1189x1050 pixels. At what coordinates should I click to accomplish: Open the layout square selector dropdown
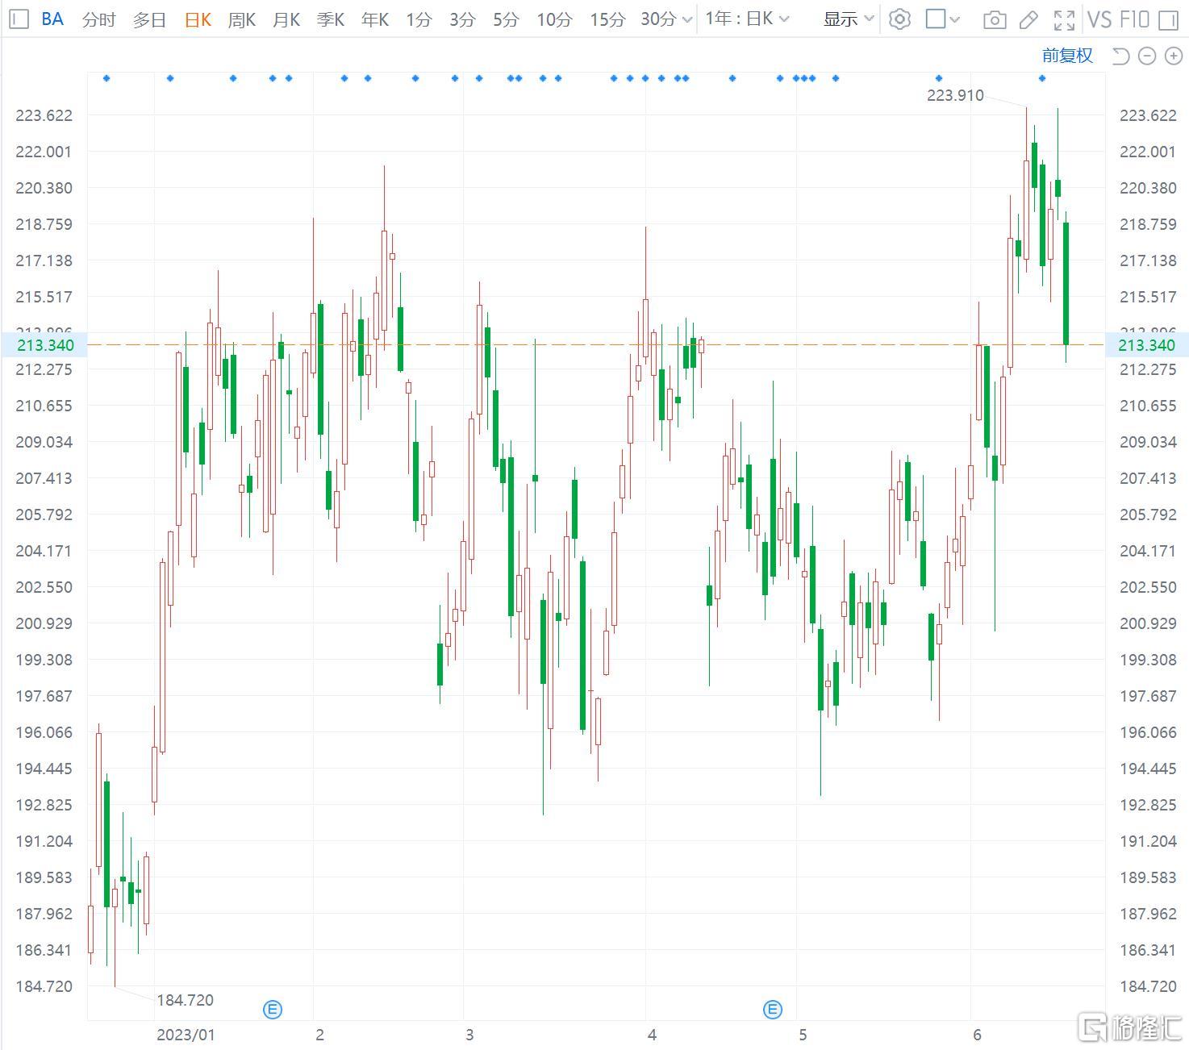942,19
